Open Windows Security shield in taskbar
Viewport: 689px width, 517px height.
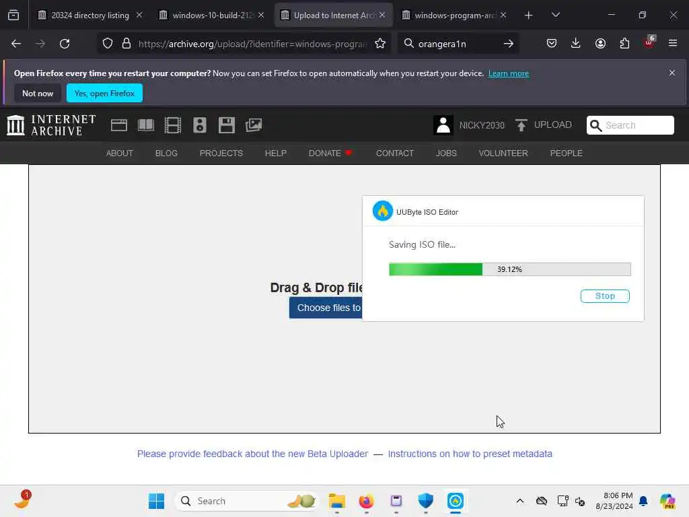tap(426, 501)
